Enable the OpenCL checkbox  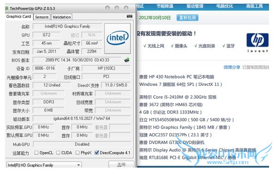coord(36,153)
